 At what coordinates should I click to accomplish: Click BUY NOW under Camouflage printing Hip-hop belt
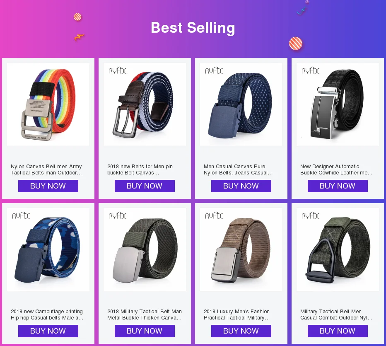pyautogui.click(x=48, y=331)
